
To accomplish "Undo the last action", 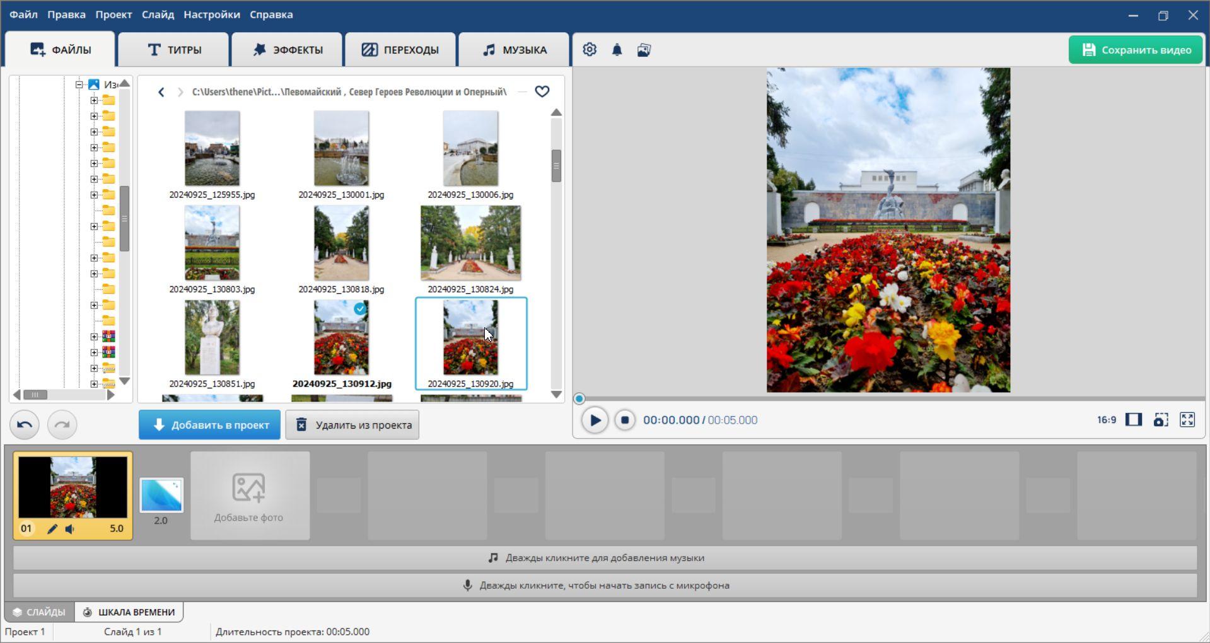I will click(x=25, y=425).
